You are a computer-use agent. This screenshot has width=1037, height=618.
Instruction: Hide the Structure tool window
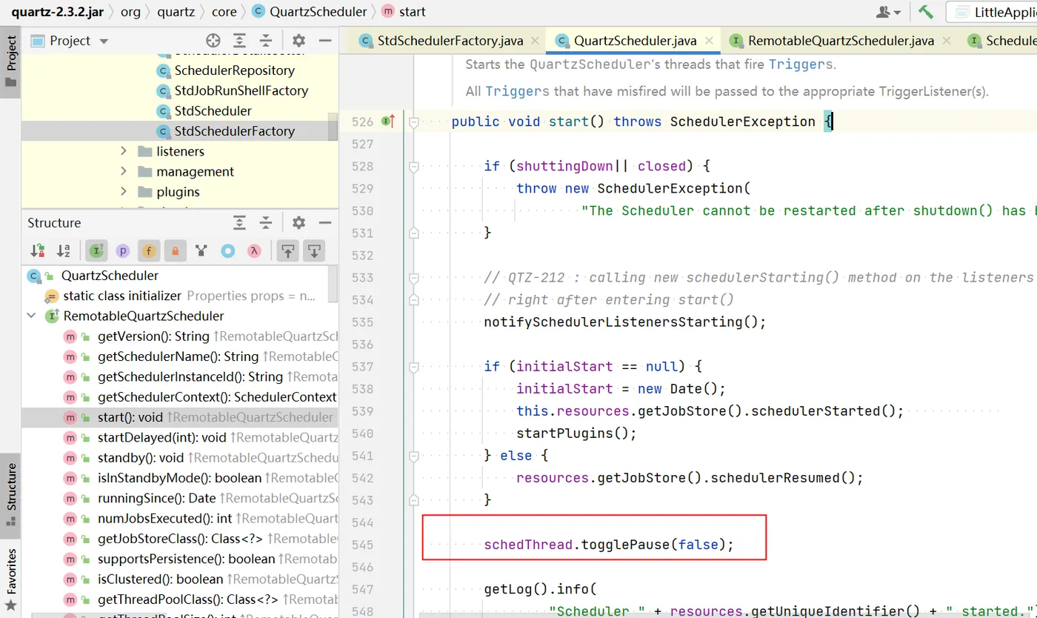pos(324,222)
